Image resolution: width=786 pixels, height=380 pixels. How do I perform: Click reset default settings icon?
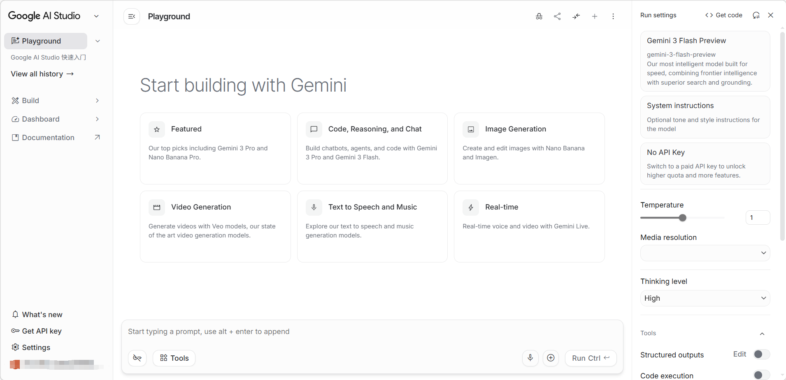point(756,15)
